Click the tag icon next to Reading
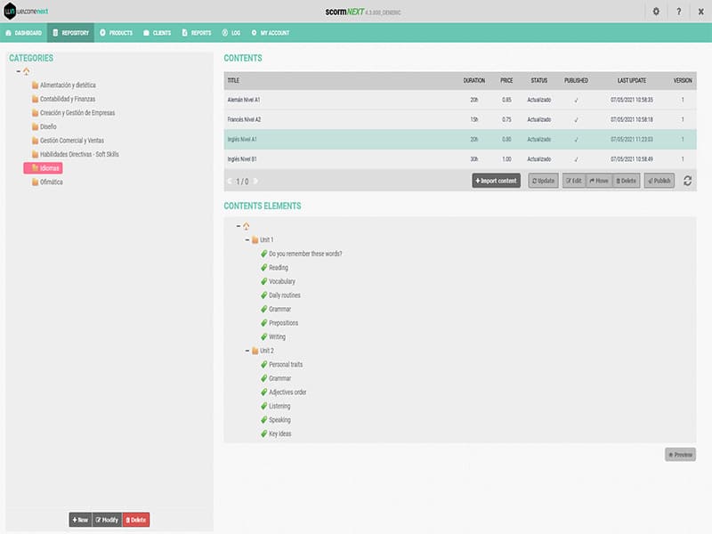The image size is (712, 534). click(263, 268)
